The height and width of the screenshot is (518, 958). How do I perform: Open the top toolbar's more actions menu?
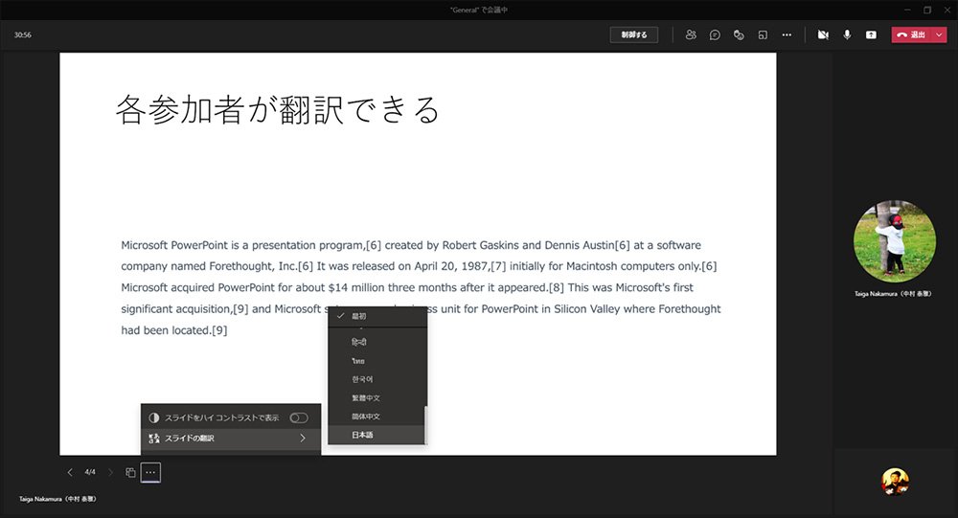pos(787,34)
